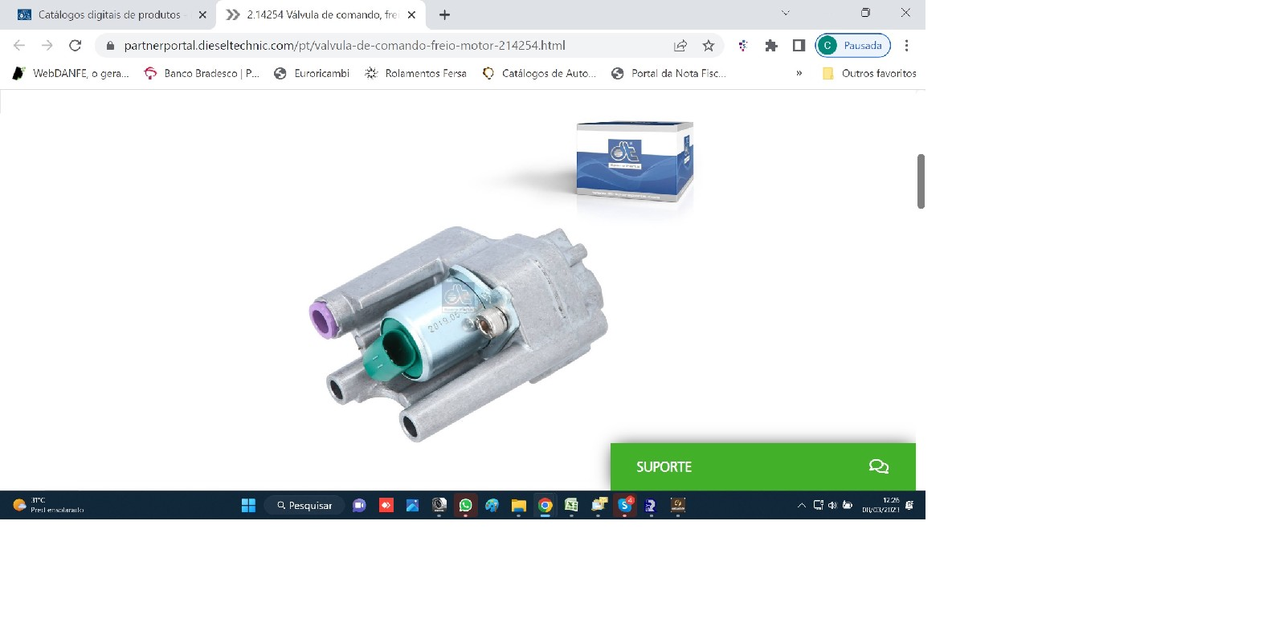Screen dimensions: 1283x639
Task: Expand the system tray hidden icons
Action: [801, 505]
